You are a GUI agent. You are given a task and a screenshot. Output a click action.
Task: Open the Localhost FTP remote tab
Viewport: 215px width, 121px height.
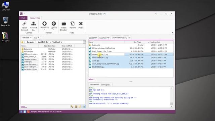pos(104,38)
